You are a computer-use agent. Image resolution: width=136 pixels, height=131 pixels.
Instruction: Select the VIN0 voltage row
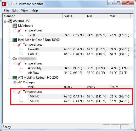(x=80, y=87)
